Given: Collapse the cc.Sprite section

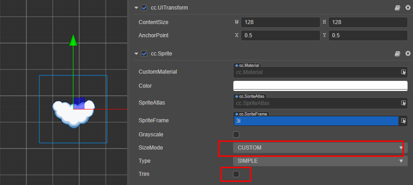Looking at the screenshot, I should coord(136,54).
